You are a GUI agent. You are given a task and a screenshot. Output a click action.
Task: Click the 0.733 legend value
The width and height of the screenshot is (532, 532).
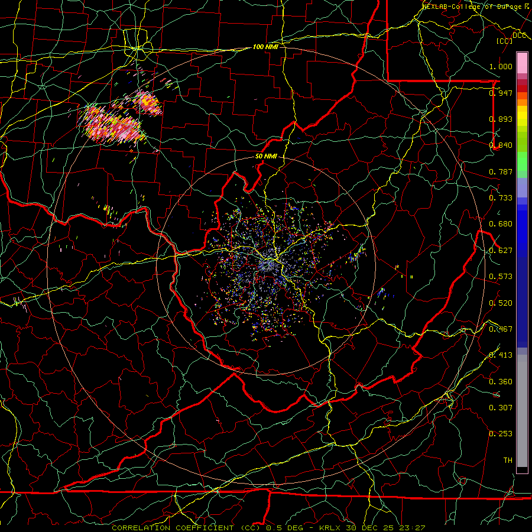pyautogui.click(x=501, y=198)
